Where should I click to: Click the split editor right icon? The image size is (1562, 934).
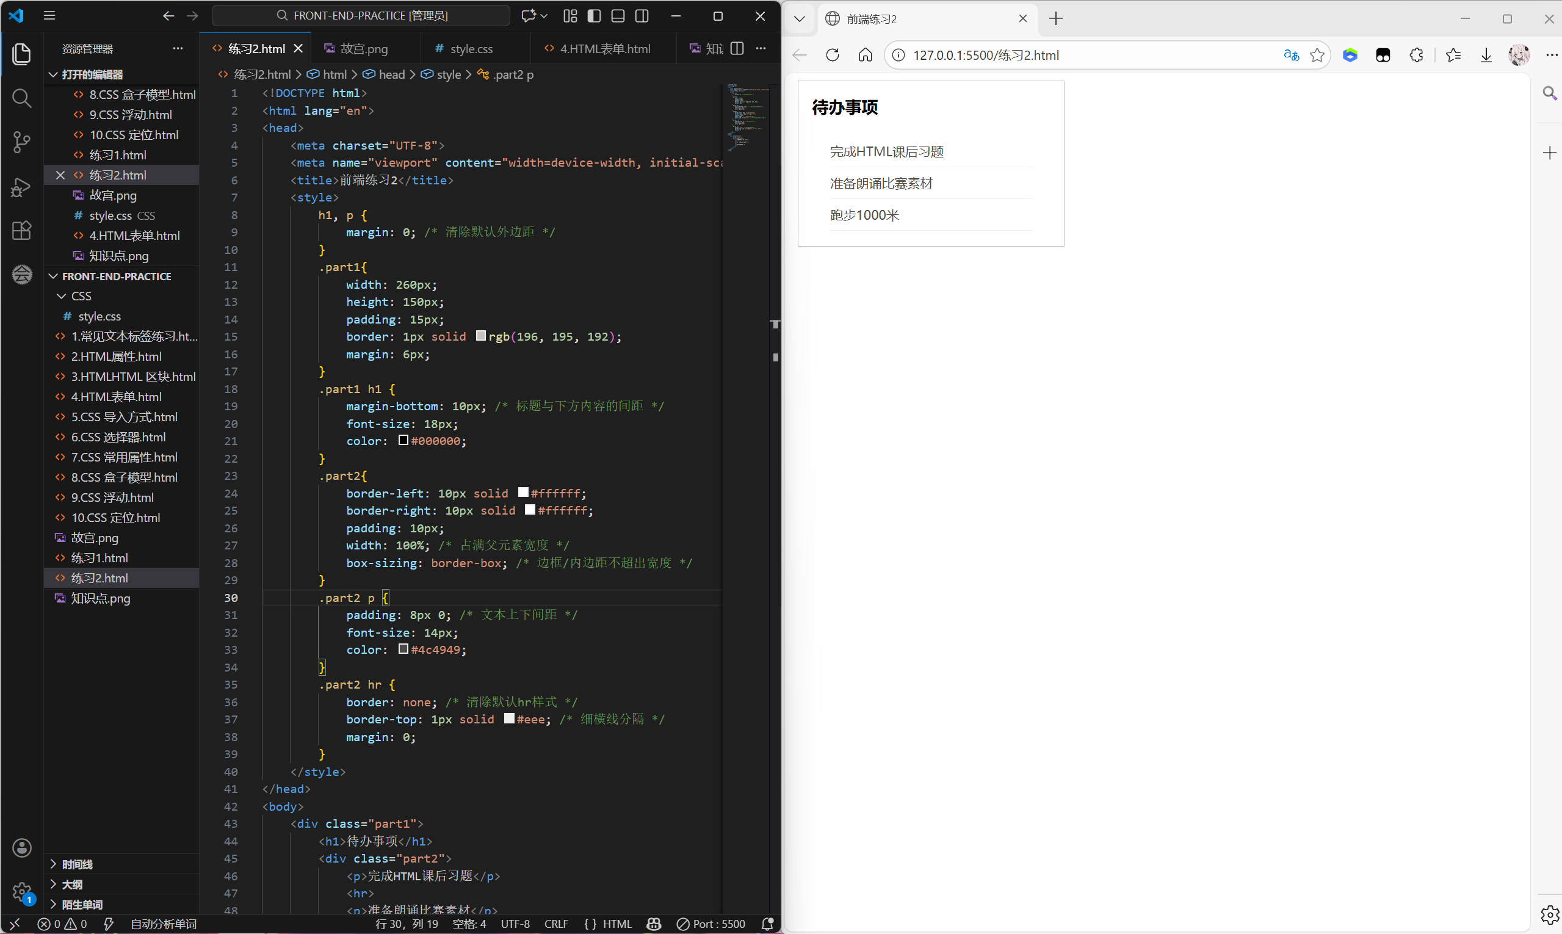[x=737, y=48]
